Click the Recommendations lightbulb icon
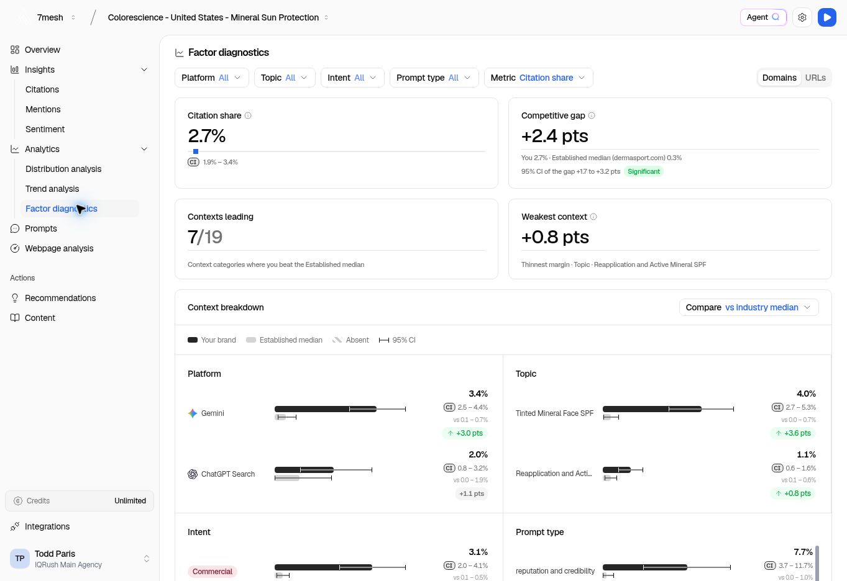This screenshot has height=581, width=847. pyautogui.click(x=15, y=298)
